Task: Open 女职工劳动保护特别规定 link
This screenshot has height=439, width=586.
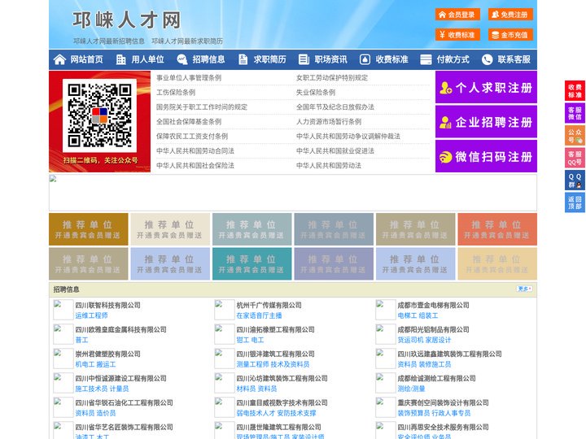Action: coord(332,78)
